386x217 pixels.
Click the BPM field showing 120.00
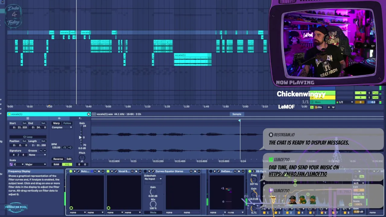(x=56, y=147)
